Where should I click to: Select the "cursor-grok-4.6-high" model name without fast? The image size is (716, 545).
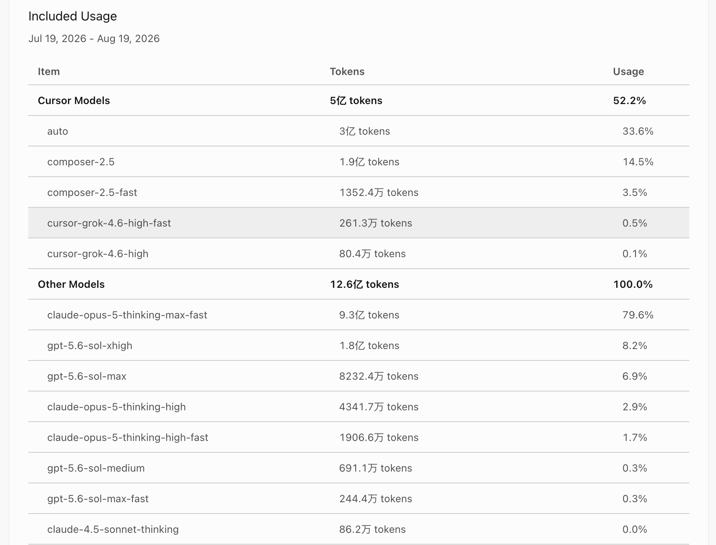(x=98, y=254)
